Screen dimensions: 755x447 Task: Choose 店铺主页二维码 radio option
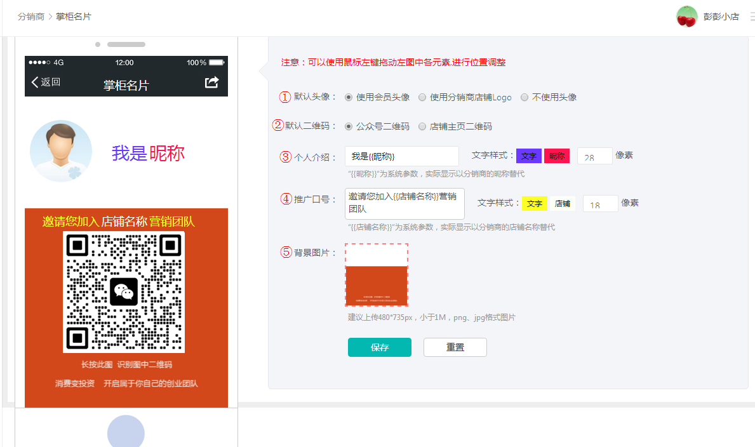coord(422,126)
